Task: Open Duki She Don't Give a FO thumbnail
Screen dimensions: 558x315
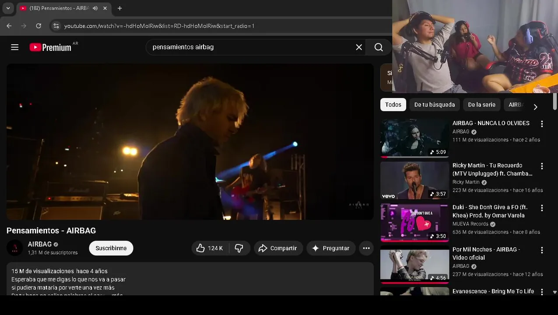Action: 414,222
